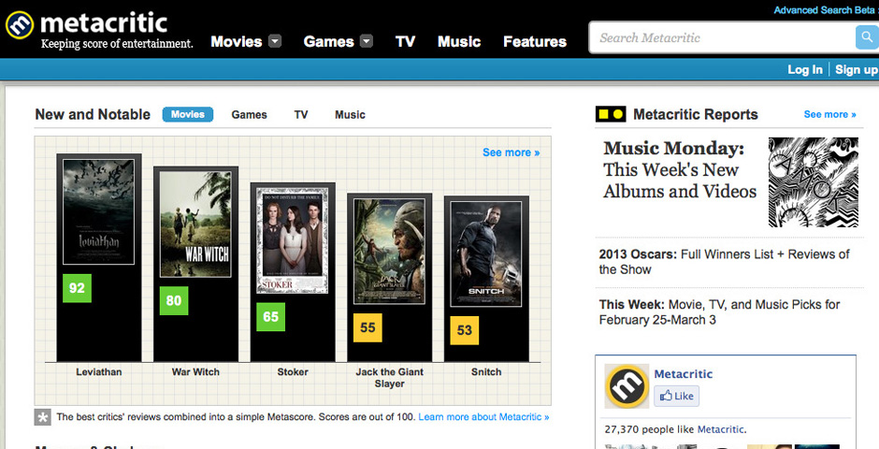Click the Snitch title text
The height and width of the screenshot is (449, 879).
[x=486, y=371]
